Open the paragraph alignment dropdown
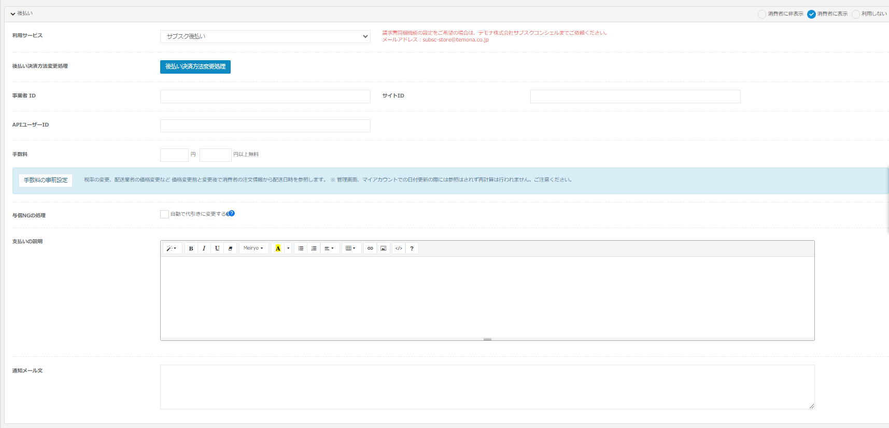 click(329, 248)
